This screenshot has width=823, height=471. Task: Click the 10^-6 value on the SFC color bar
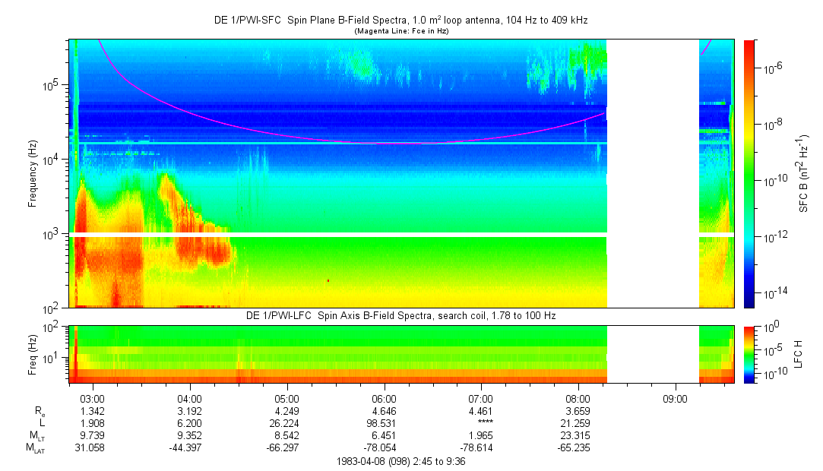click(774, 67)
